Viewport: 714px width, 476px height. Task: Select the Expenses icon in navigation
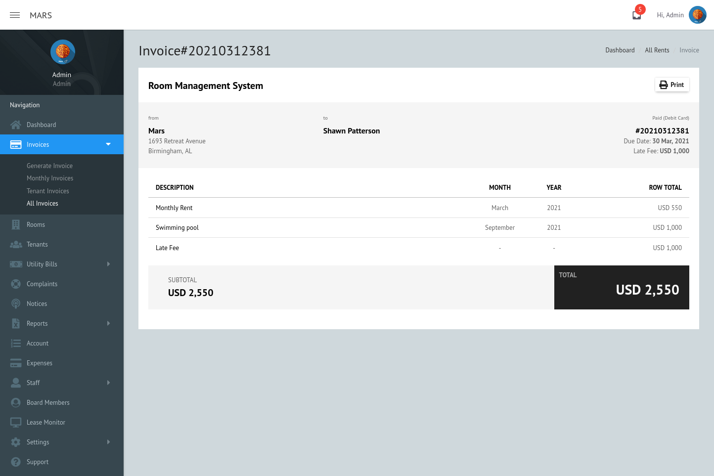coord(16,363)
